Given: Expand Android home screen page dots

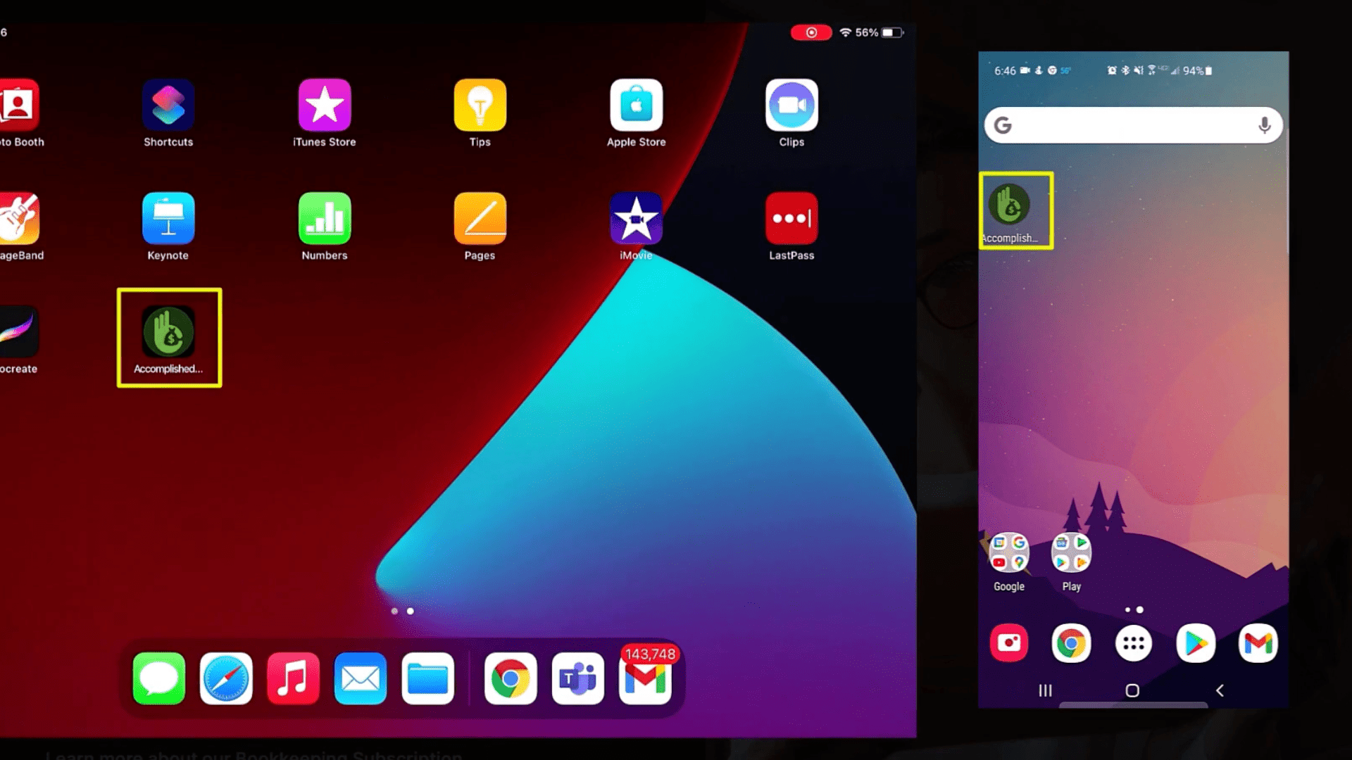Looking at the screenshot, I should [x=1132, y=609].
